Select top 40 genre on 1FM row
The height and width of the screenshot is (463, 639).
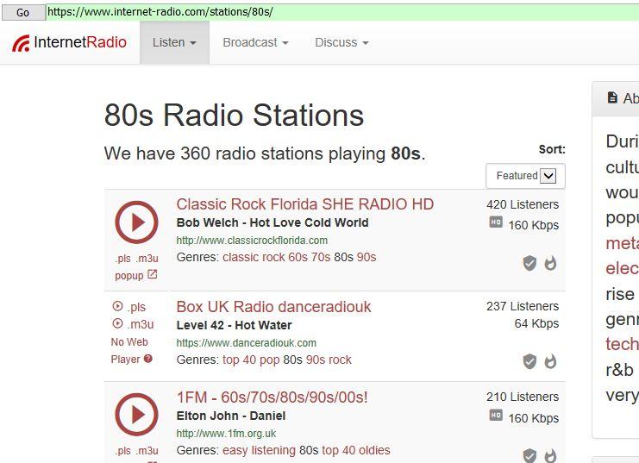pos(338,450)
